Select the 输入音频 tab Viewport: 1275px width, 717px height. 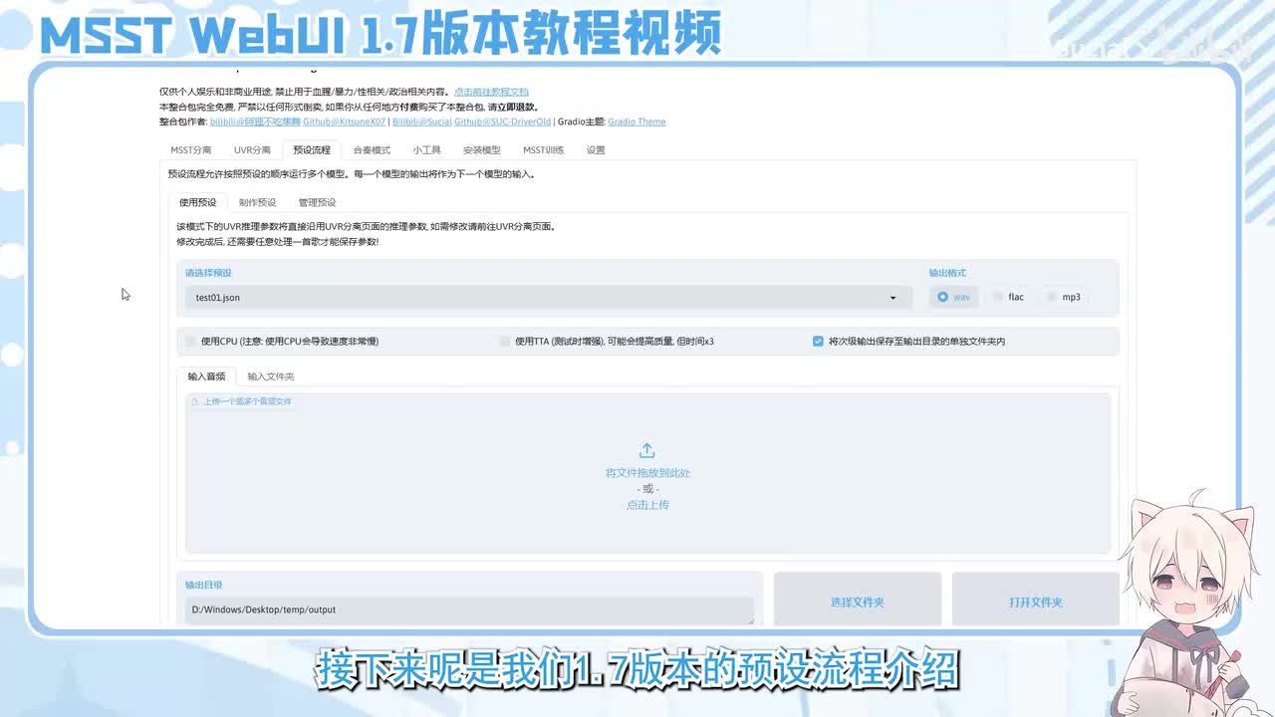coord(206,376)
